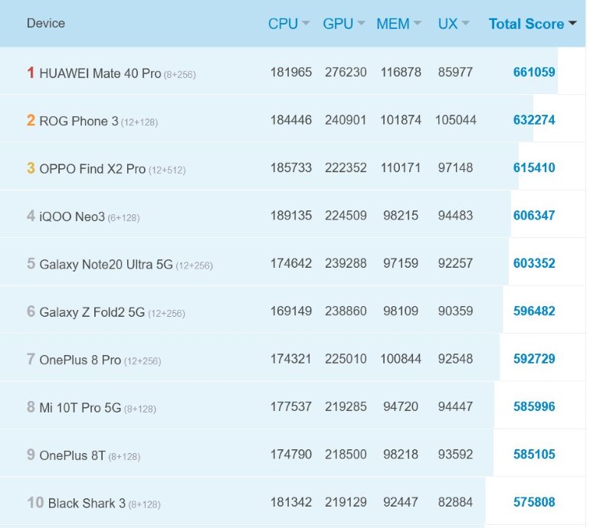The width and height of the screenshot is (590, 528).
Task: Click Galaxy Note20 Ultra 5G name
Action: [x=106, y=264]
